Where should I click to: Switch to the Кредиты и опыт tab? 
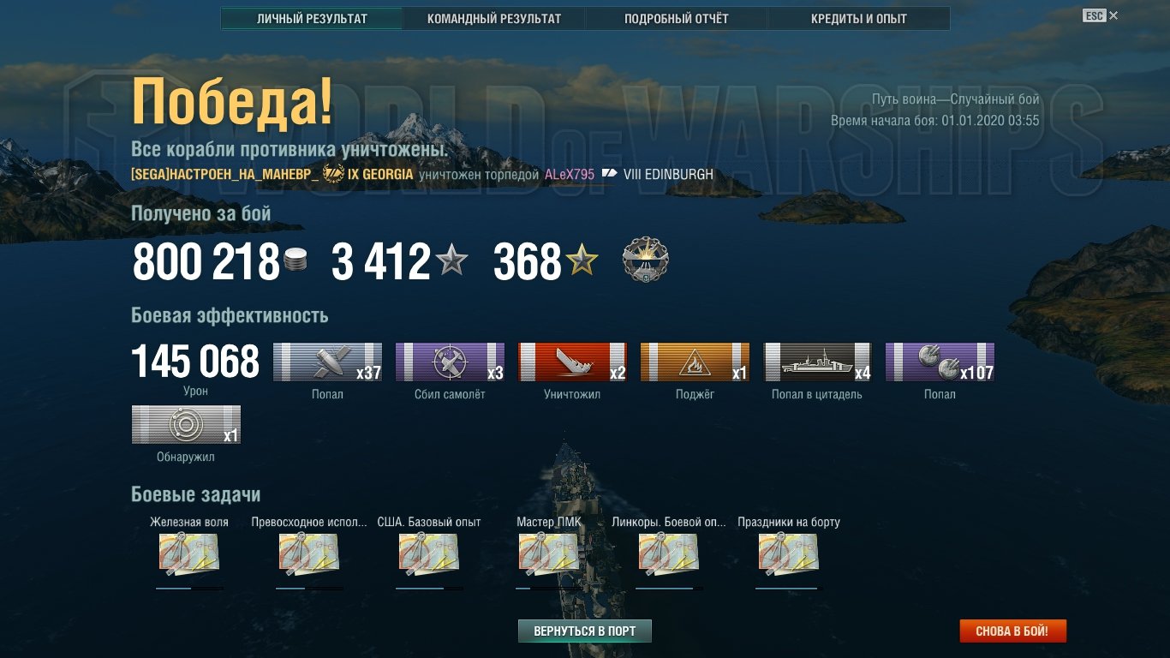point(859,18)
